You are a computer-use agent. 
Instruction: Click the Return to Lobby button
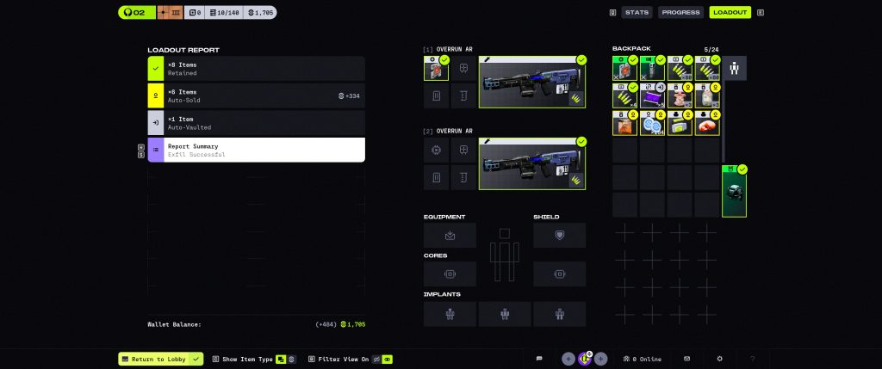click(x=154, y=359)
